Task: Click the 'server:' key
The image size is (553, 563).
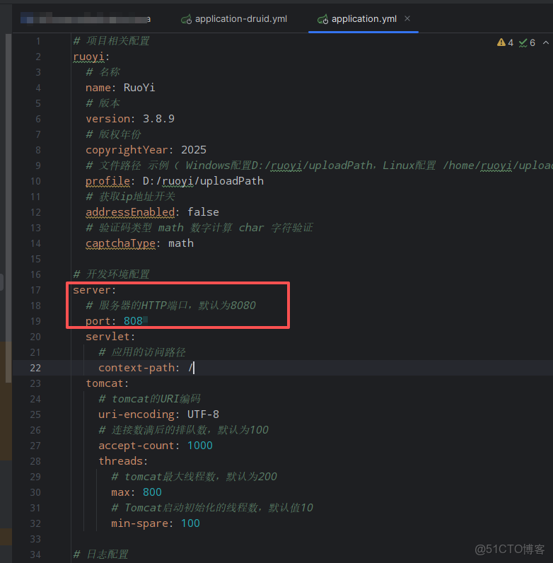Action: coord(95,290)
